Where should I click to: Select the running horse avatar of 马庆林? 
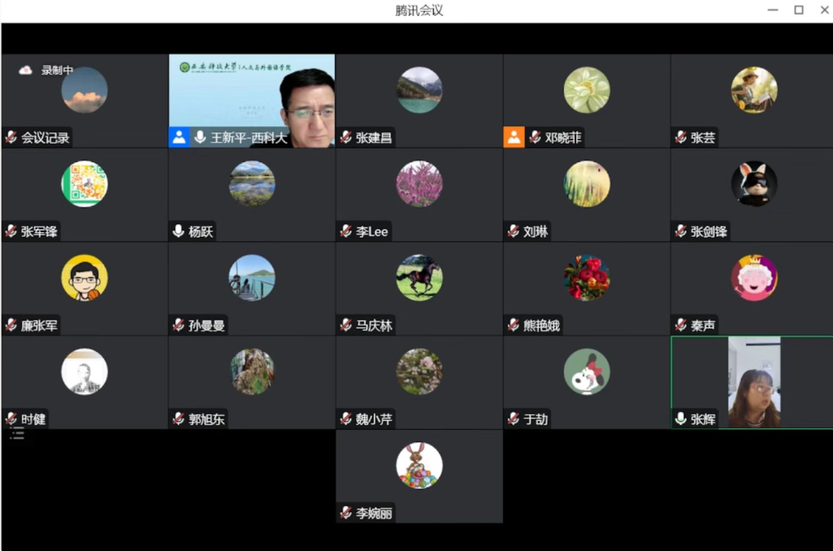pos(419,278)
